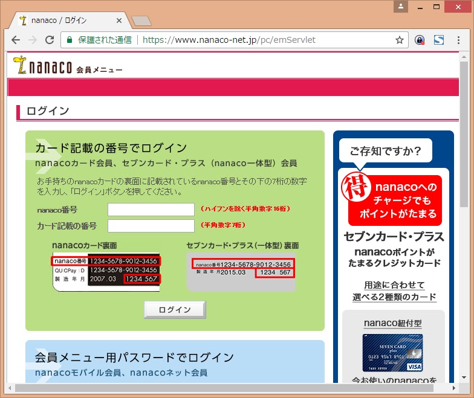Click the (半角数字7桁) hint text
This screenshot has width=474, height=398.
[223, 225]
